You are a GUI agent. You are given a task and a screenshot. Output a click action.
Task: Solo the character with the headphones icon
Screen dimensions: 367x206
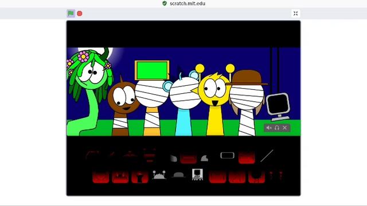tap(277, 128)
